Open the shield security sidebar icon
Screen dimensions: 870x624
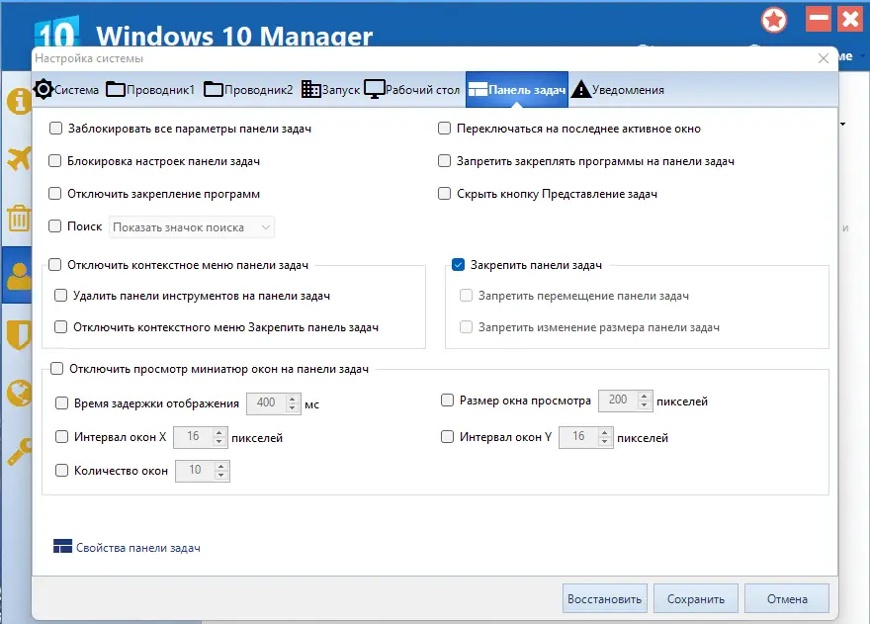pos(19,335)
